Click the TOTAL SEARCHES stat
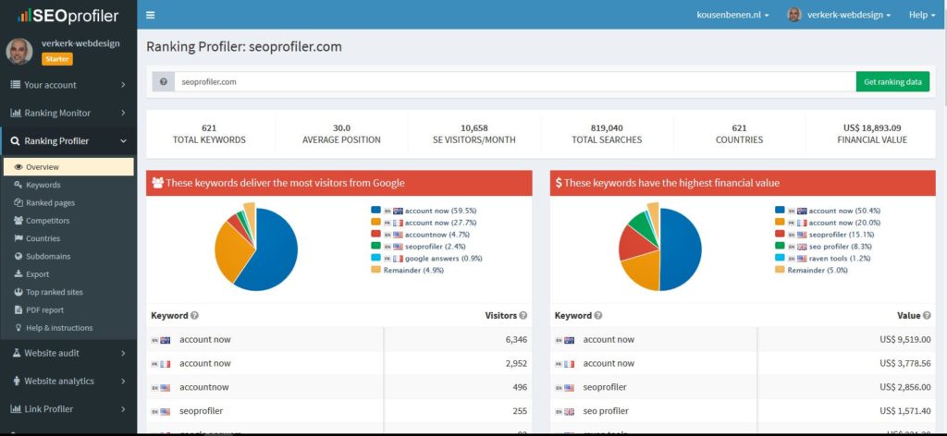Image resolution: width=947 pixels, height=436 pixels. (607, 134)
